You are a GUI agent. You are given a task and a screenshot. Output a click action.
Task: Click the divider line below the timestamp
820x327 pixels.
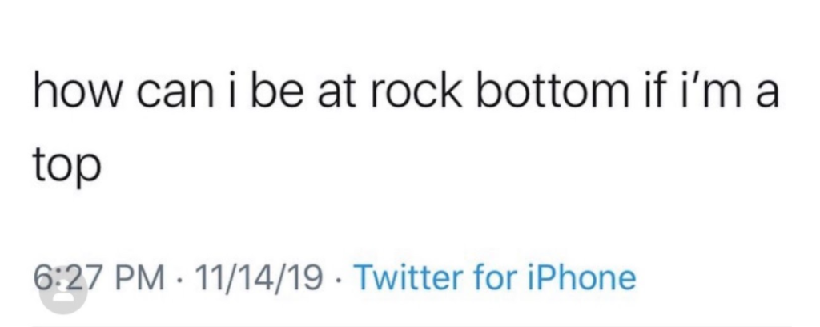(412, 325)
